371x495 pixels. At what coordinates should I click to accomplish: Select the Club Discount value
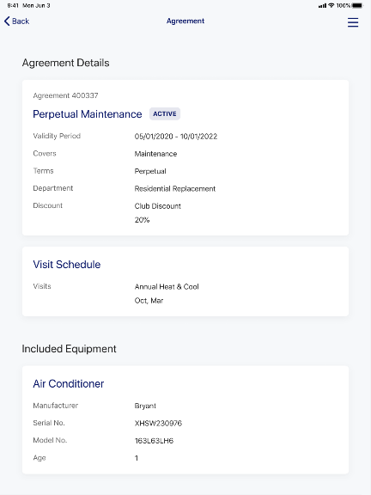[x=158, y=206]
